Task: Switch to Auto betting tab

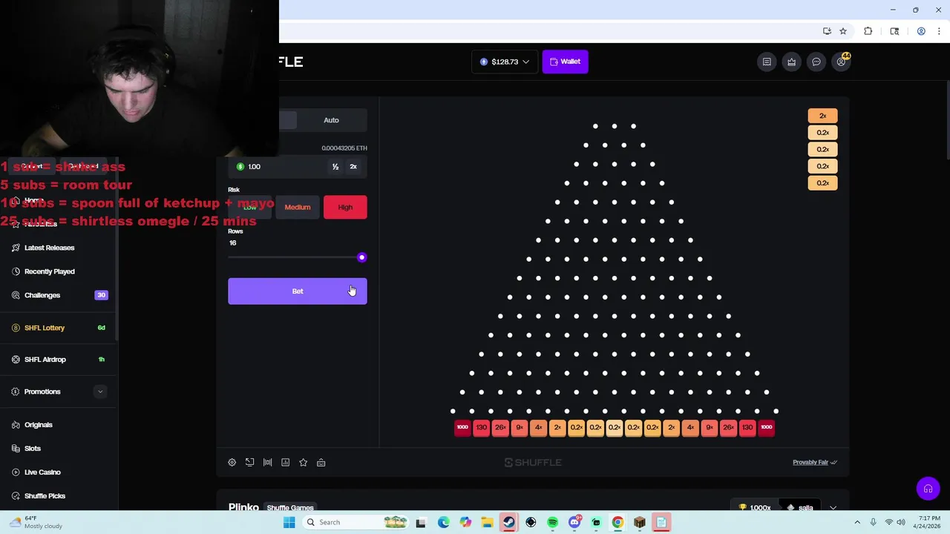Action: click(x=331, y=120)
